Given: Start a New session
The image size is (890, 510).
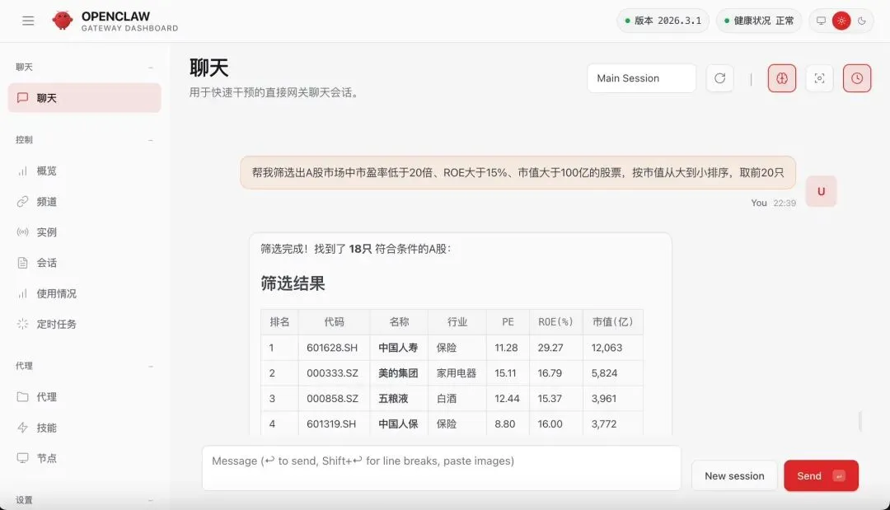Looking at the screenshot, I should point(734,476).
